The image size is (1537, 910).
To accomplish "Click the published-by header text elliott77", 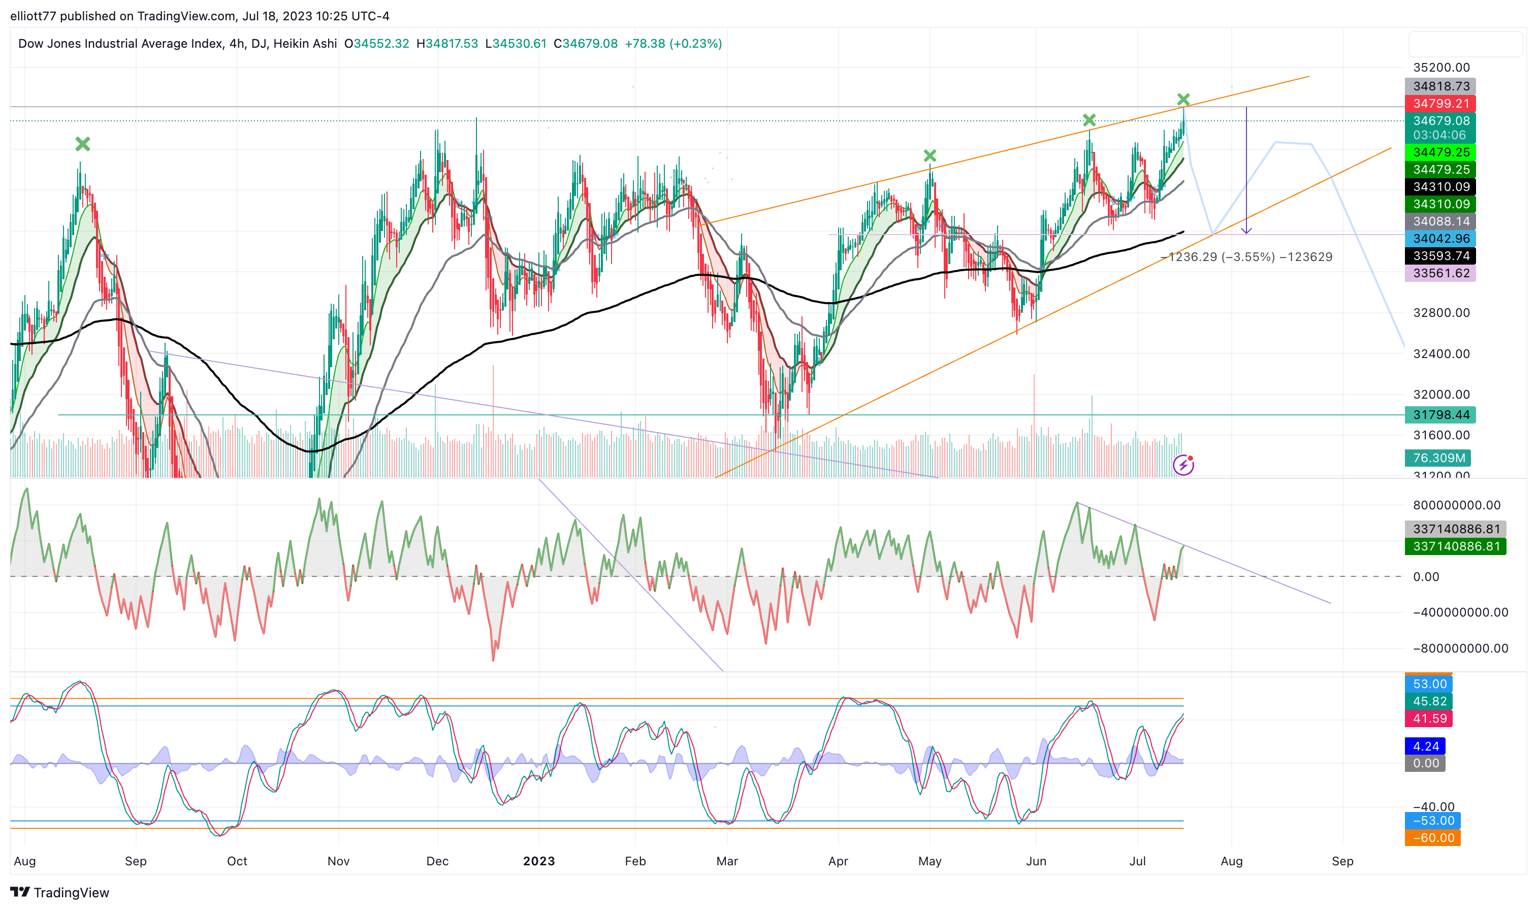I will point(33,16).
